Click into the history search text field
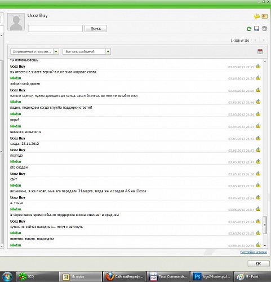Viewport: 271px width, 282px height. pos(55,28)
